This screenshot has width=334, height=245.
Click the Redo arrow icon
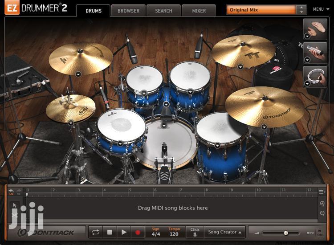[19, 192]
